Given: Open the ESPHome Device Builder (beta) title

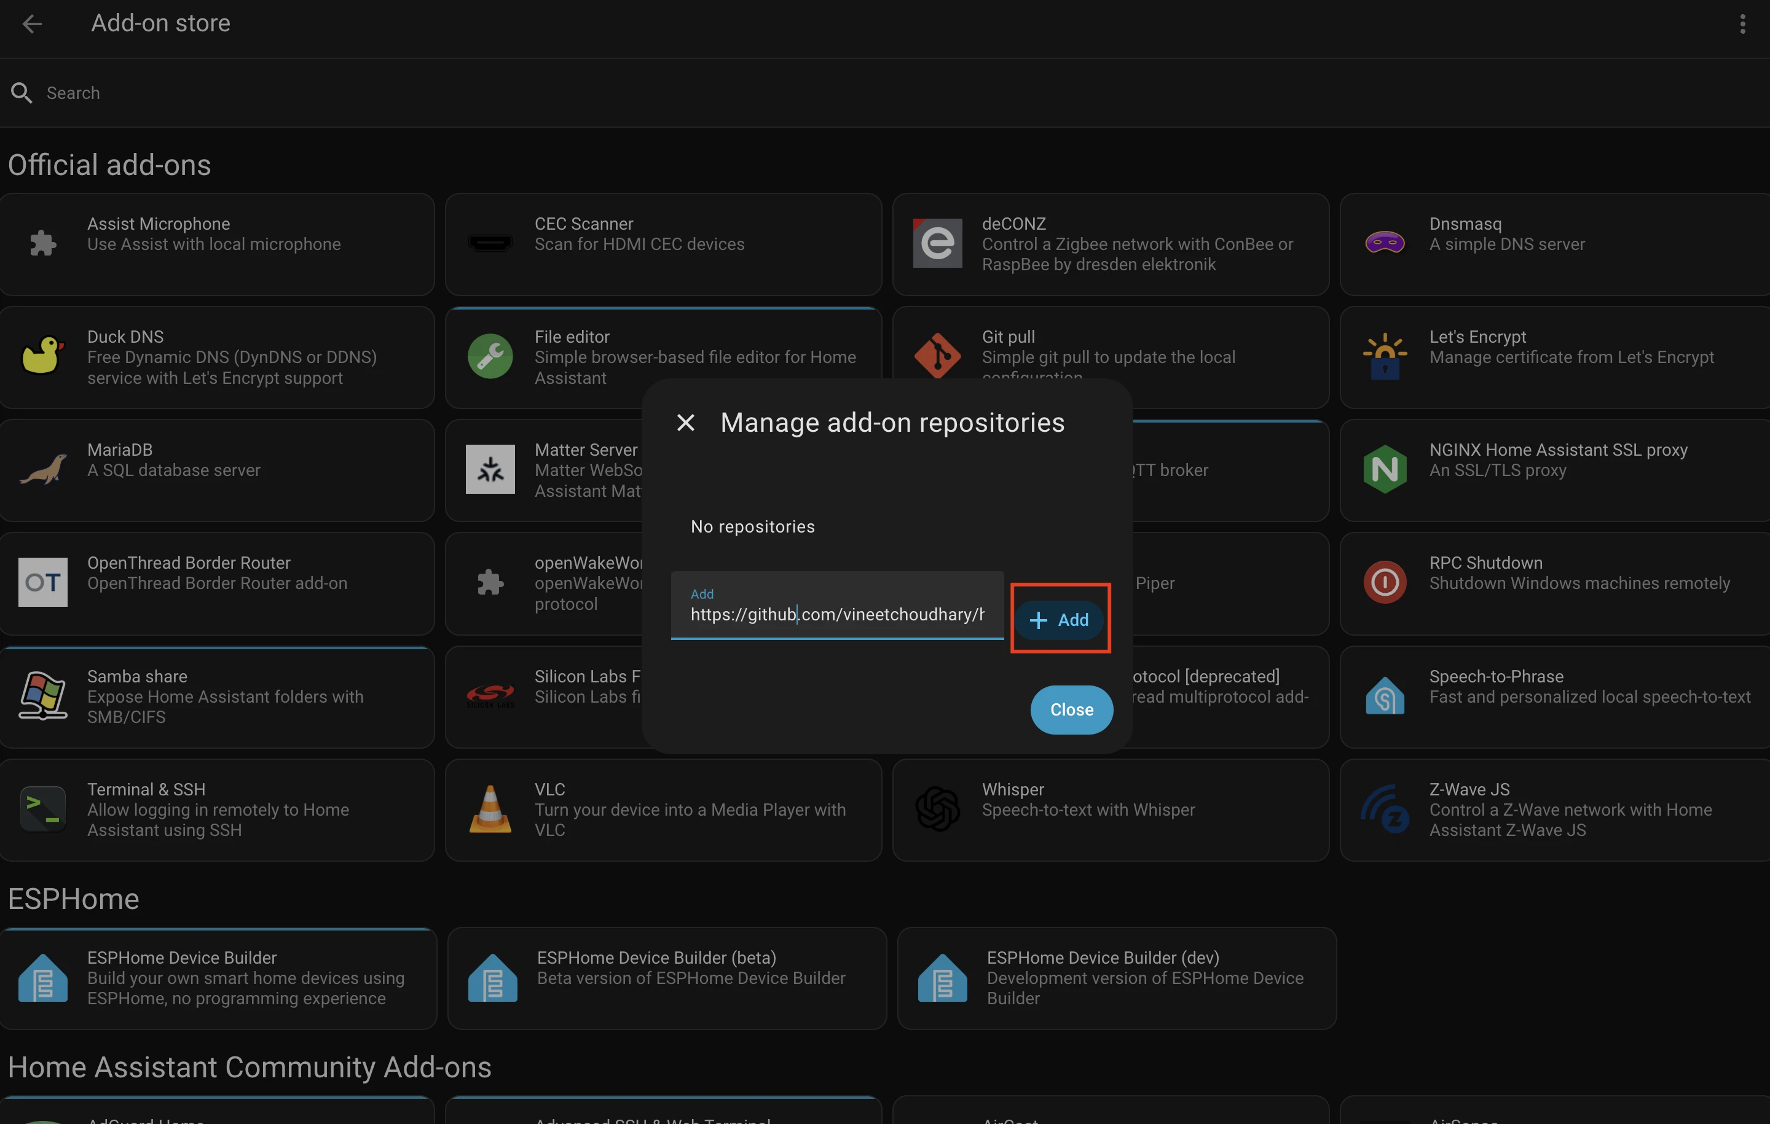Looking at the screenshot, I should coord(656,957).
